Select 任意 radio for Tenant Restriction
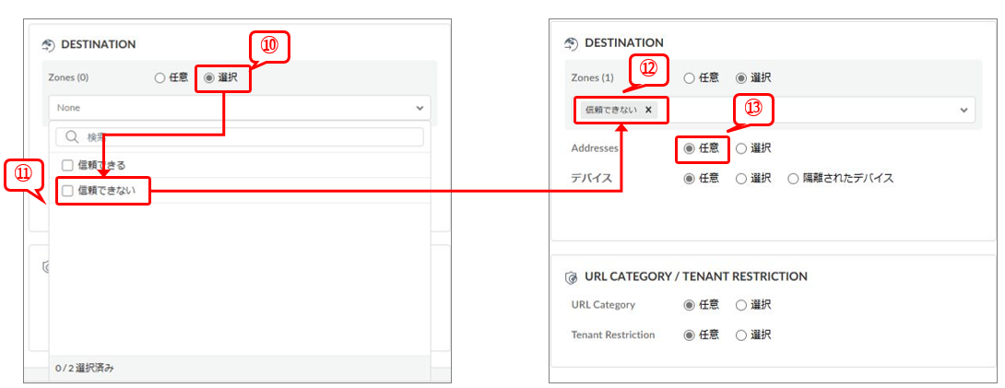Image resolution: width=1005 pixels, height=388 pixels. pos(689,335)
